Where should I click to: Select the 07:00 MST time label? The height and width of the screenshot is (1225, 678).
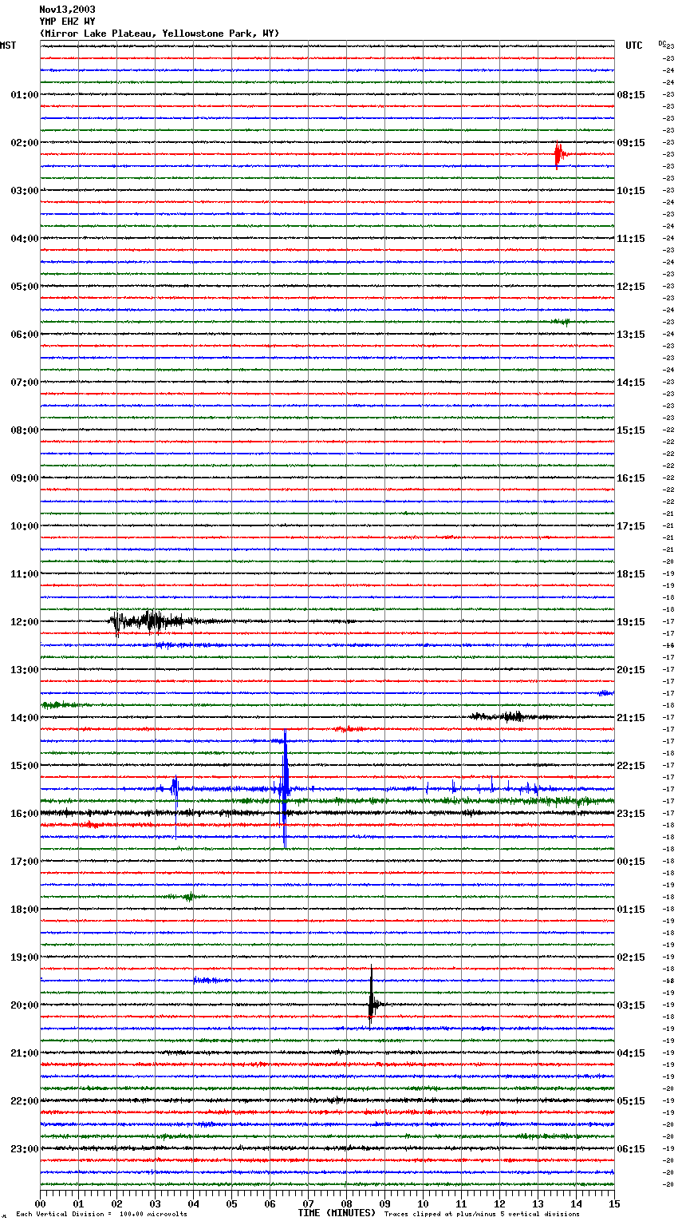coord(25,383)
